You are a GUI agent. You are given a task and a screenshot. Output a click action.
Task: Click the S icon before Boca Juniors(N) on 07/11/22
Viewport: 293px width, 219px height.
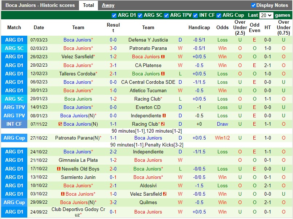61,124
